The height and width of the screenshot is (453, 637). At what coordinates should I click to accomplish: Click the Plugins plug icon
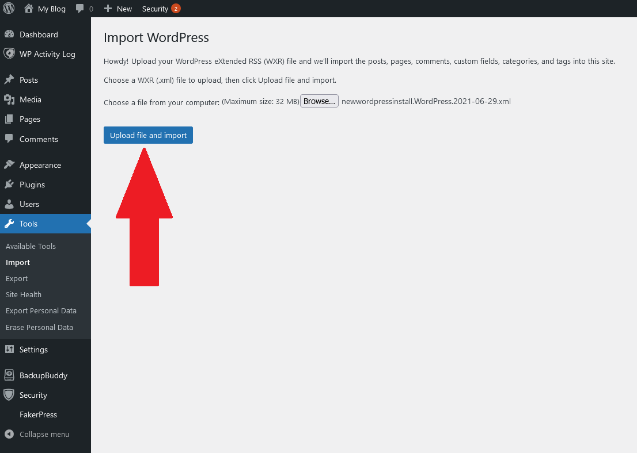pos(9,185)
